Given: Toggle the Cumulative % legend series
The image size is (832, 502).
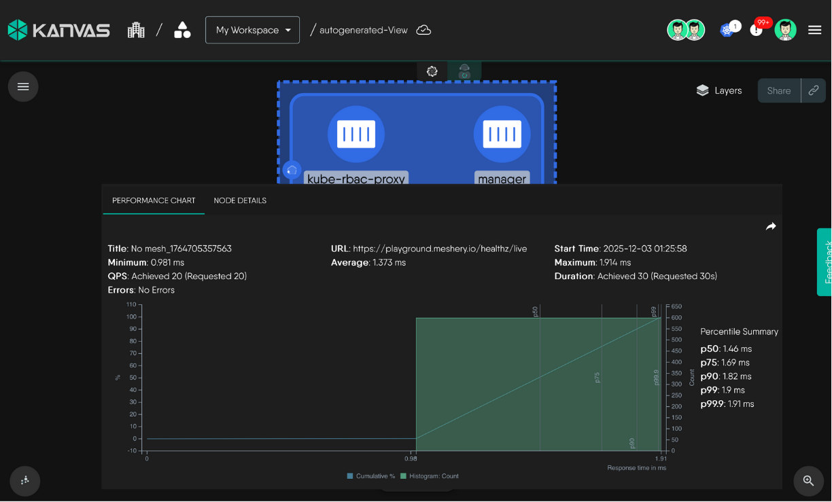Looking at the screenshot, I should (x=370, y=476).
